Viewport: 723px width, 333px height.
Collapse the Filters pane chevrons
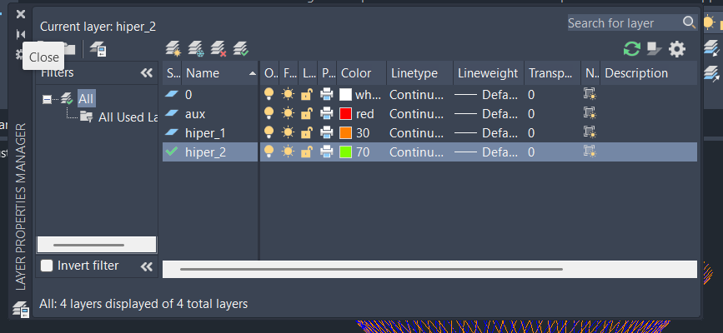147,72
